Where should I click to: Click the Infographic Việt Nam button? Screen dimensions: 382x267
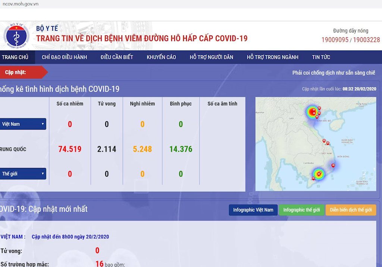click(x=253, y=210)
